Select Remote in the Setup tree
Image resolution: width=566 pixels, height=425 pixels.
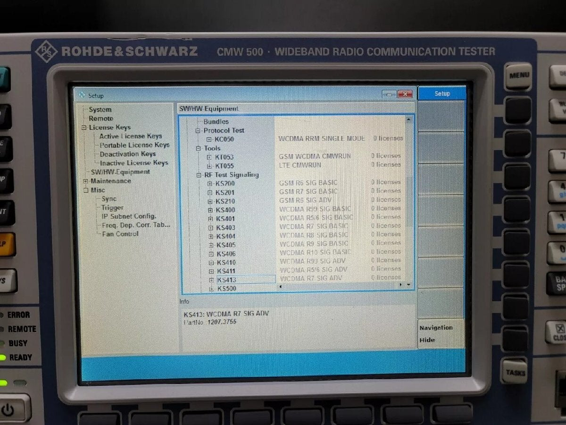(x=101, y=119)
